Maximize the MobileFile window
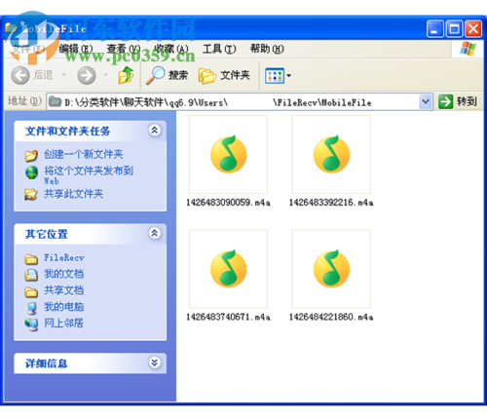487x420 pixels. coord(454,29)
